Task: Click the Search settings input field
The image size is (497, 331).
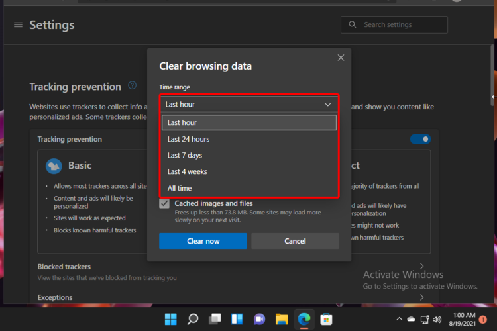Action: pyautogui.click(x=394, y=24)
